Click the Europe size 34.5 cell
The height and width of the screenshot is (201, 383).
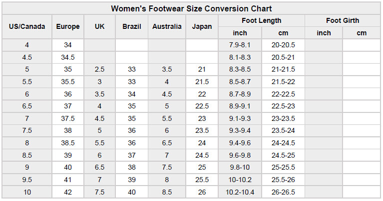click(x=68, y=57)
